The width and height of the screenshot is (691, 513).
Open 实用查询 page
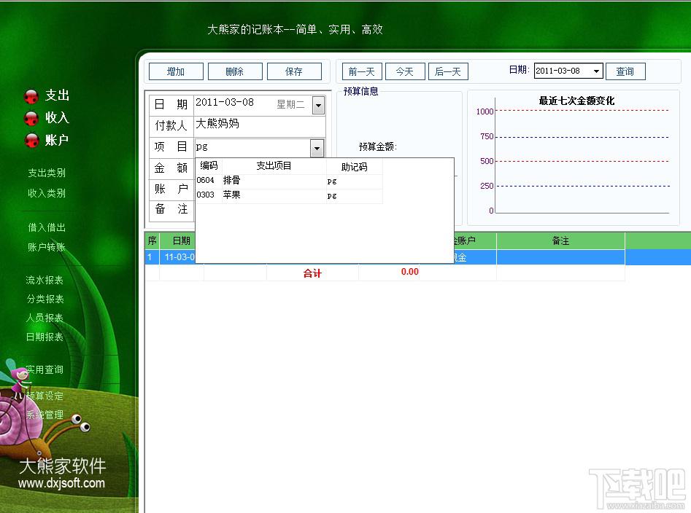[x=45, y=369]
